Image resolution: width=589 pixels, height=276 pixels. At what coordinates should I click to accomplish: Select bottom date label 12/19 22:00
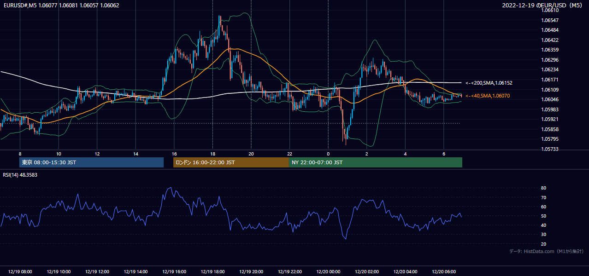point(289,272)
